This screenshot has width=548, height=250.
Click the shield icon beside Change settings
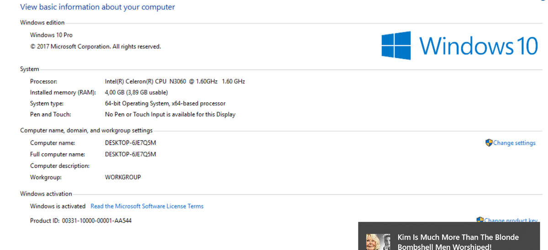(x=489, y=143)
